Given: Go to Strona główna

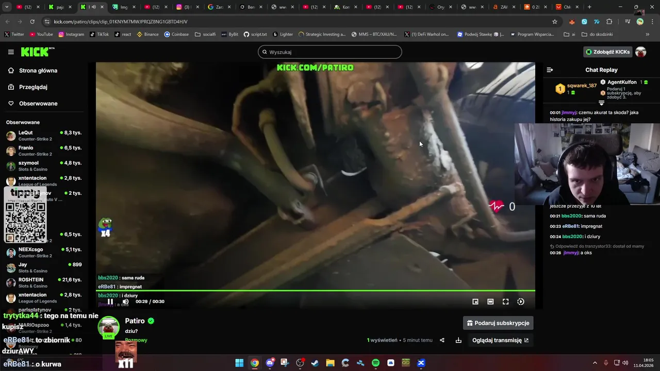Looking at the screenshot, I should click(x=38, y=71).
